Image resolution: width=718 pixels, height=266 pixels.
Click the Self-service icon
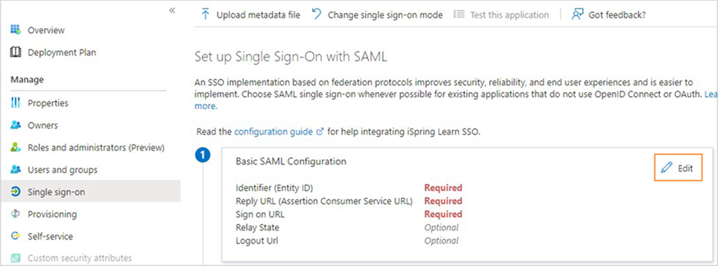(x=15, y=236)
